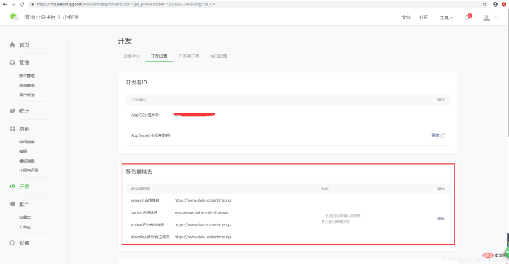Switch to the 开发者工具 tab
This screenshot has width=509, height=264.
(189, 56)
